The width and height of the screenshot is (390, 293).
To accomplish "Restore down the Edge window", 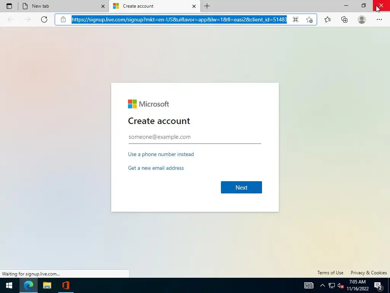I will [x=364, y=5].
